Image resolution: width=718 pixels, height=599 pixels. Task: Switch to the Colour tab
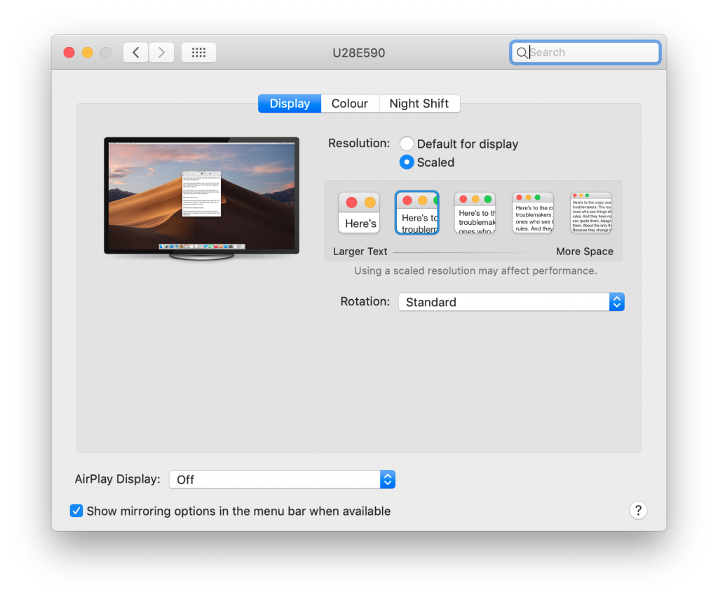pyautogui.click(x=349, y=104)
